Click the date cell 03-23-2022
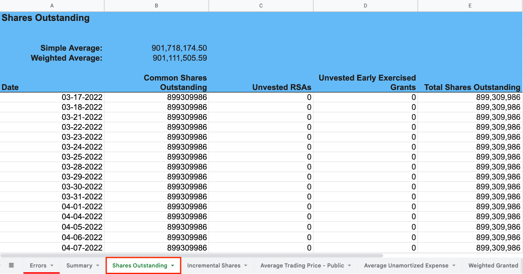Screen dimensions: 523x274 pyautogui.click(x=52, y=137)
